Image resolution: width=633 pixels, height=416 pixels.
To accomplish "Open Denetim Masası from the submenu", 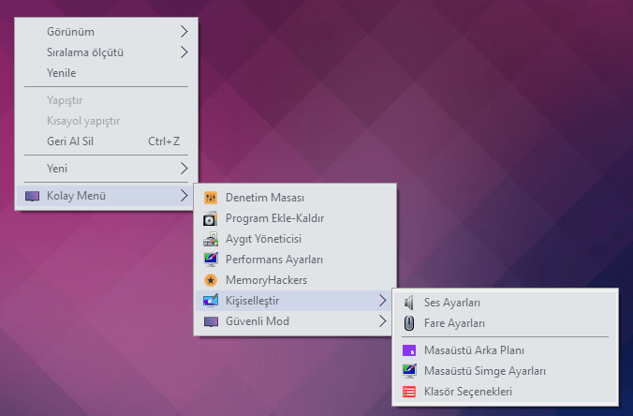I will [x=295, y=198].
